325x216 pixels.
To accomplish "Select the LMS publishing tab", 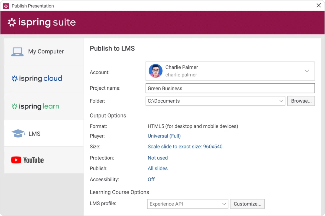I will pyautogui.click(x=44, y=133).
